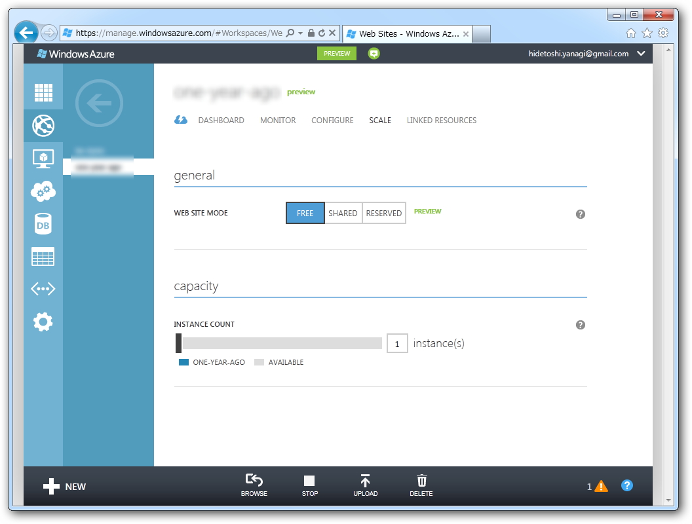Open the Networks arrows icon in sidebar
The image size is (692, 524).
pyautogui.click(x=43, y=289)
